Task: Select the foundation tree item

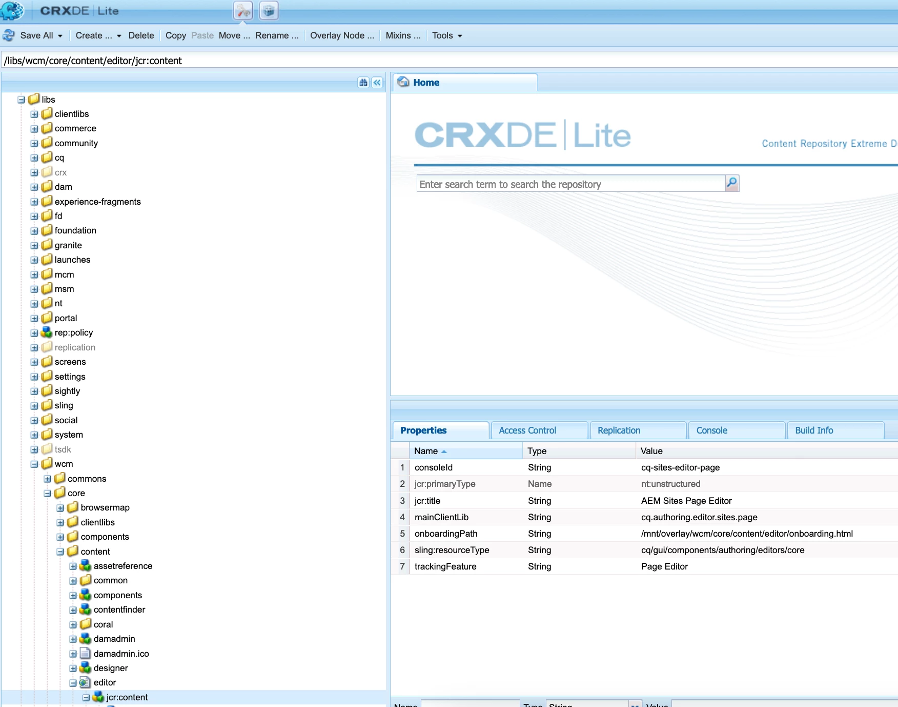Action: pyautogui.click(x=75, y=230)
